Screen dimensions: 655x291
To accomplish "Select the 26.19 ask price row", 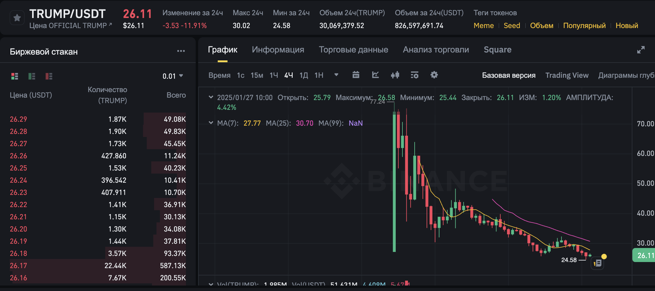I will (x=98, y=241).
